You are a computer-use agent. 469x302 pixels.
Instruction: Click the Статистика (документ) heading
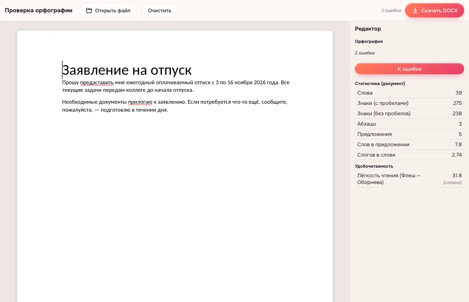point(380,83)
